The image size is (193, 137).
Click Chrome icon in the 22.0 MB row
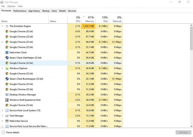pos(7,105)
